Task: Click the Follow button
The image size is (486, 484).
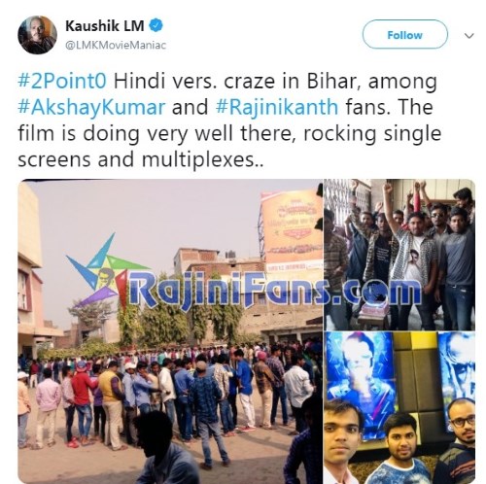Action: (405, 35)
